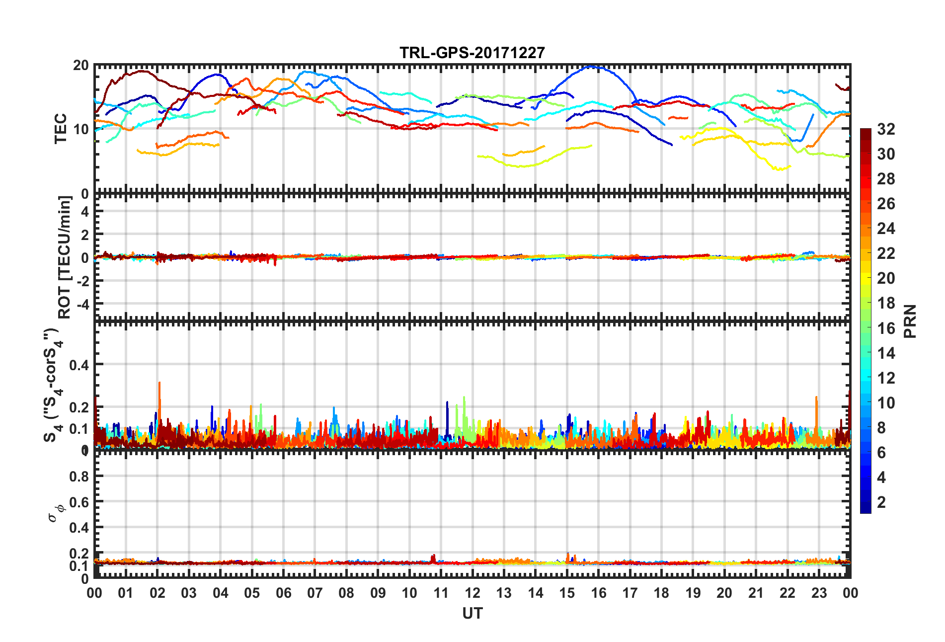Click the dark blue bottom of PRN colorbar
The height and width of the screenshot is (642, 945).
pyautogui.click(x=866, y=508)
